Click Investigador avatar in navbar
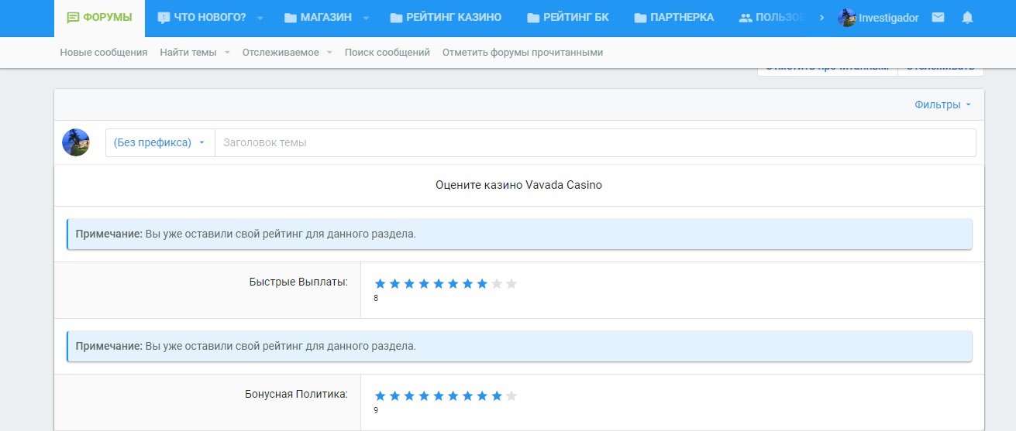 [847, 18]
